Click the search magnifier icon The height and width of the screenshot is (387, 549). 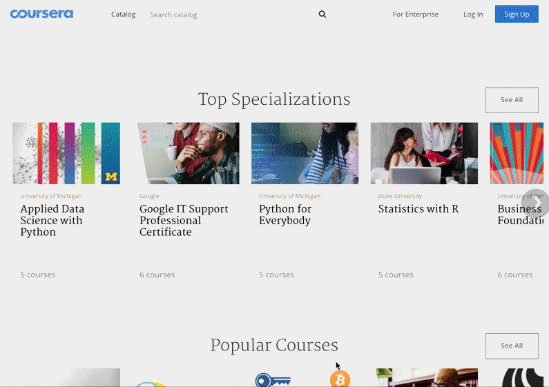pyautogui.click(x=322, y=14)
